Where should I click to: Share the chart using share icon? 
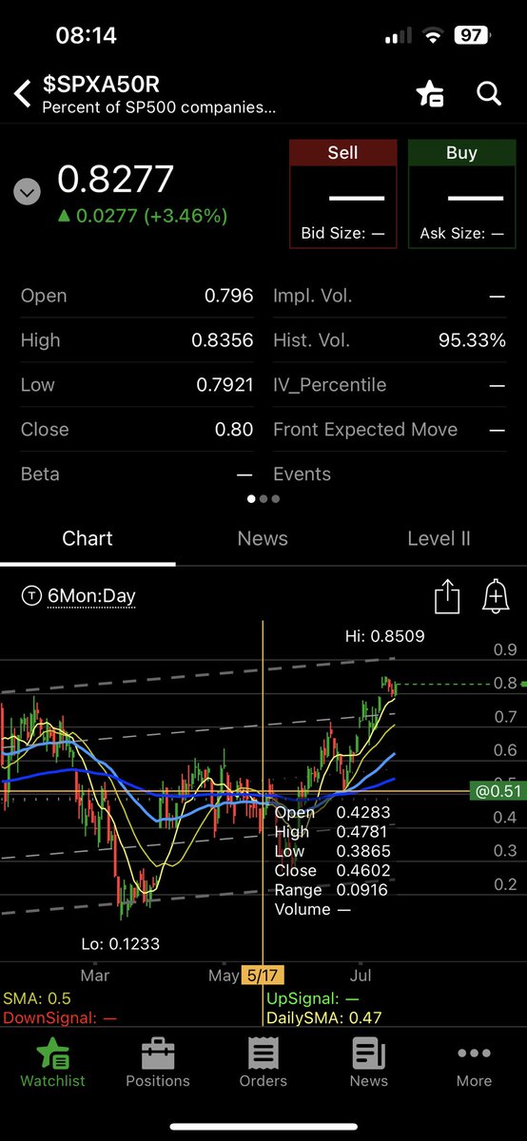click(447, 597)
